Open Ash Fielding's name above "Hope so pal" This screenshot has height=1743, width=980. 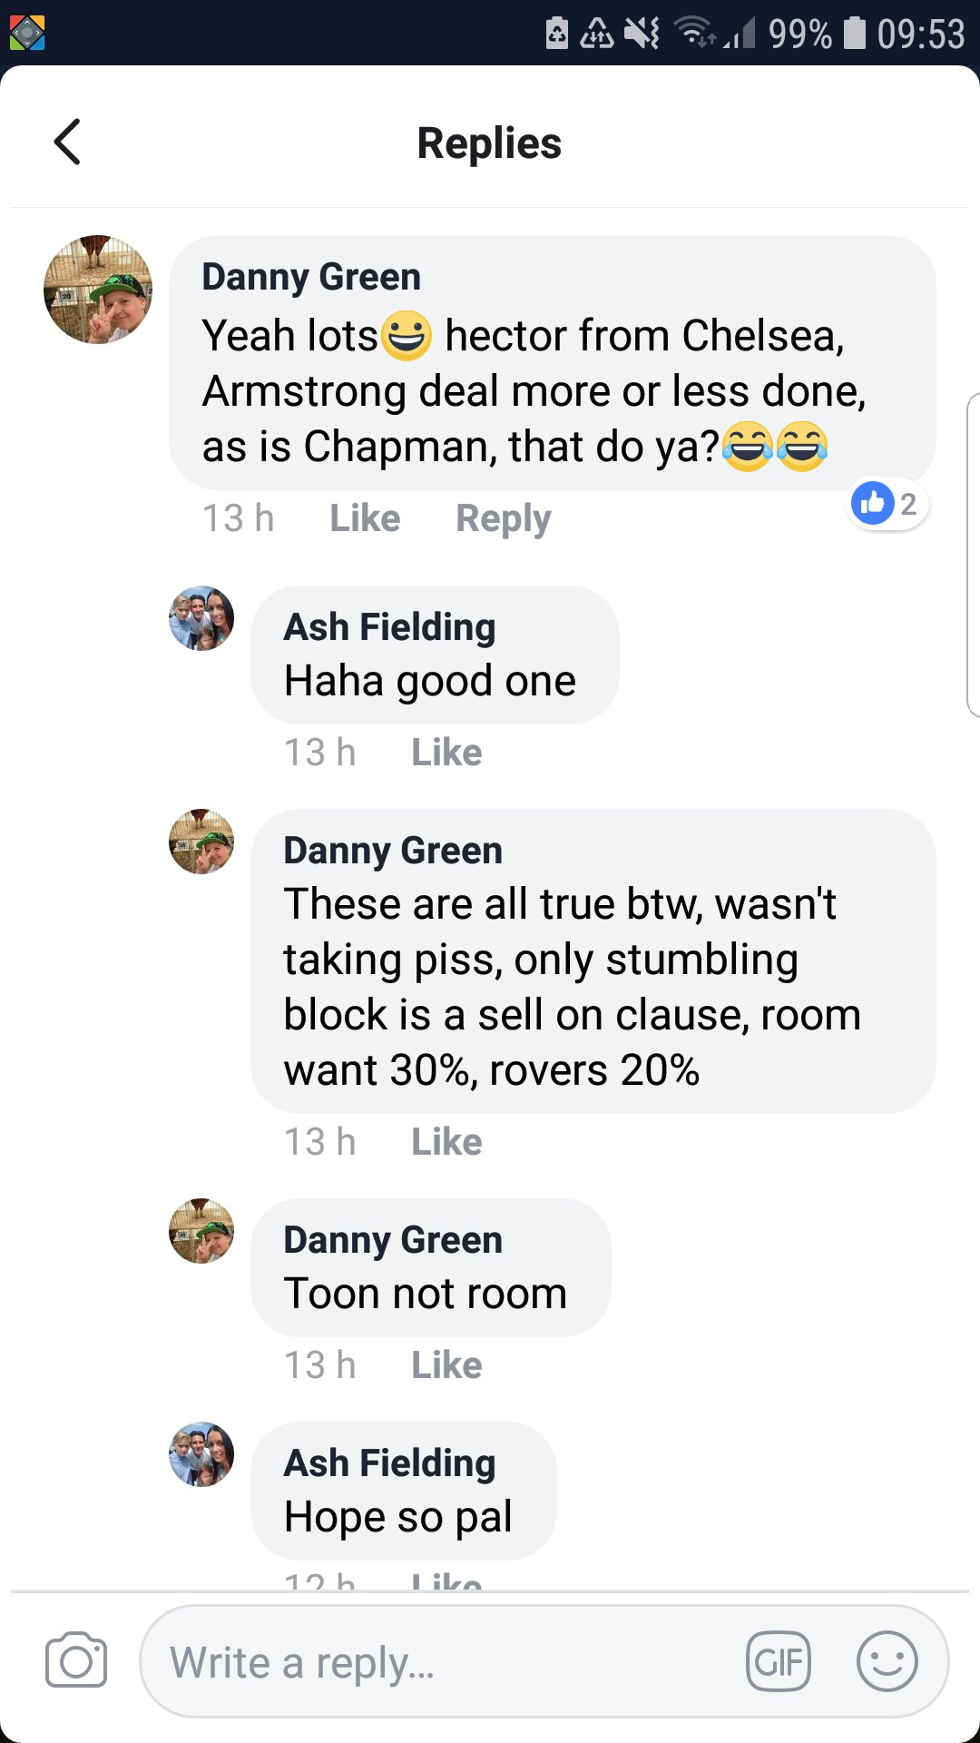pyautogui.click(x=389, y=1463)
